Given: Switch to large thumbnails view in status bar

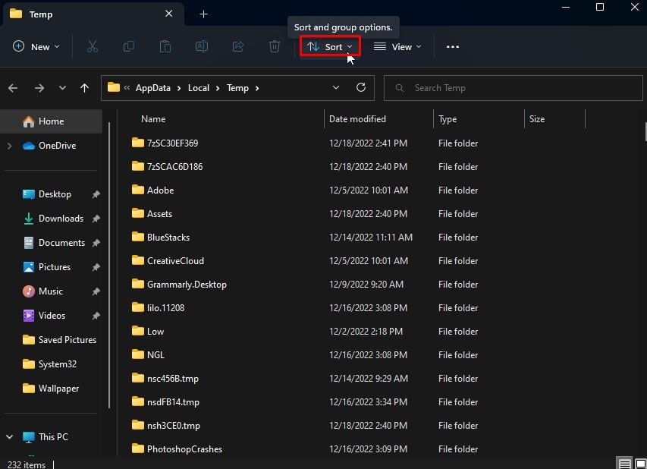Looking at the screenshot, I should [639, 463].
